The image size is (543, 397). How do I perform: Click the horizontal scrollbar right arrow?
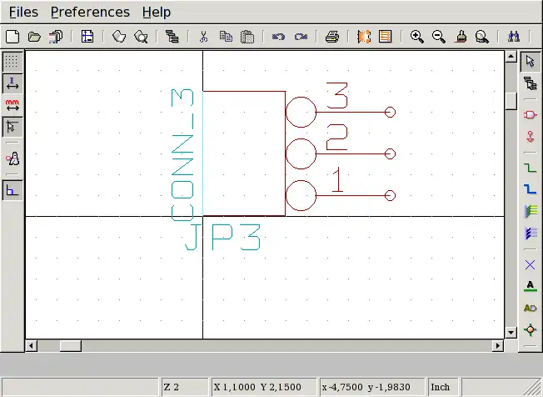pyautogui.click(x=499, y=345)
